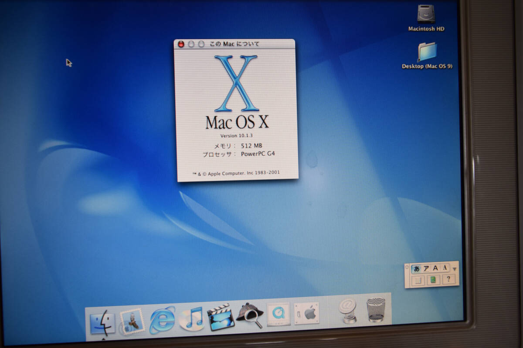Click the @ spring website icon
Screen dimensions: 523x348
pos(349,311)
